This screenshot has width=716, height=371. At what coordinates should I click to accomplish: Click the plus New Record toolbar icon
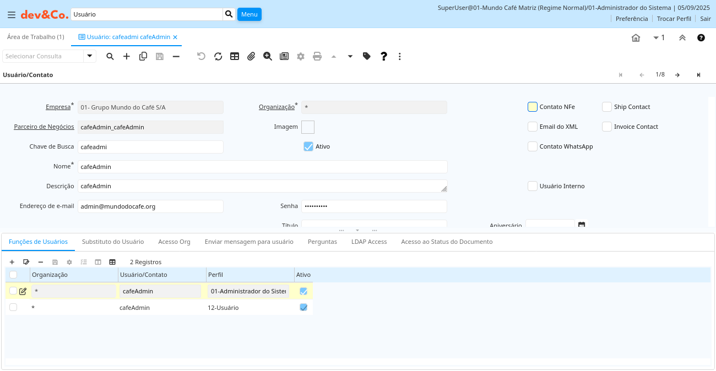[x=127, y=56]
